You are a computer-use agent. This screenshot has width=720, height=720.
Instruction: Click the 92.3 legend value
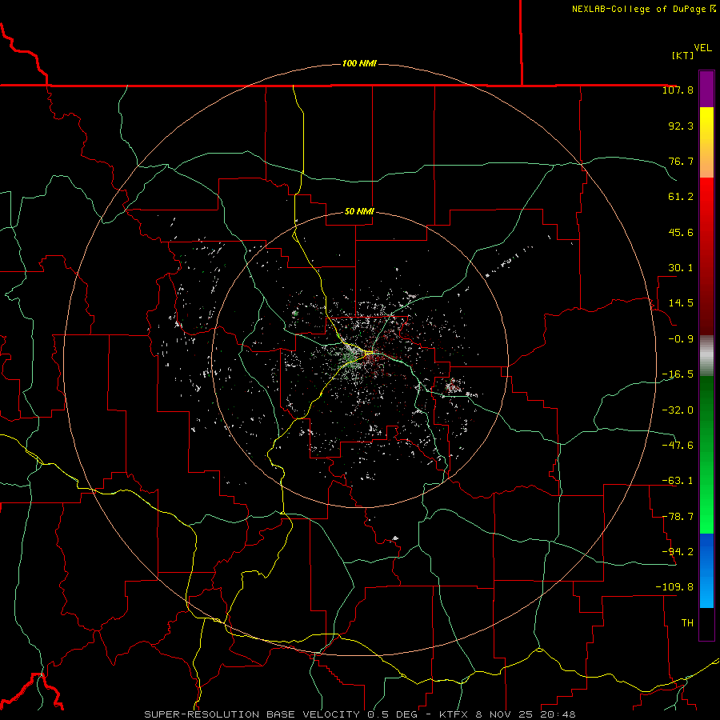pos(681,126)
